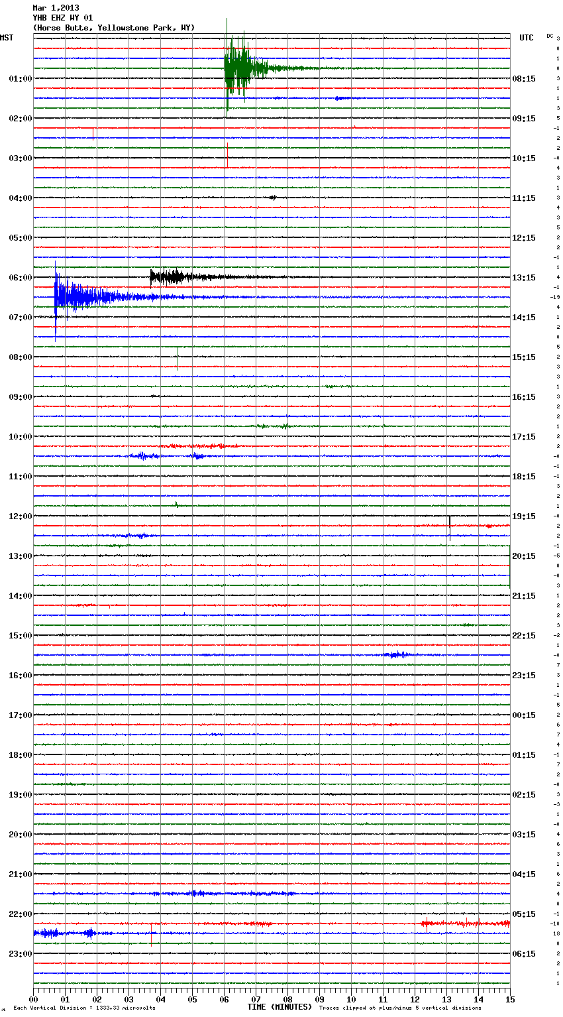The height and width of the screenshot is (1017, 563).
Task: Click the 13:15 UTC time label
Action: coord(524,278)
